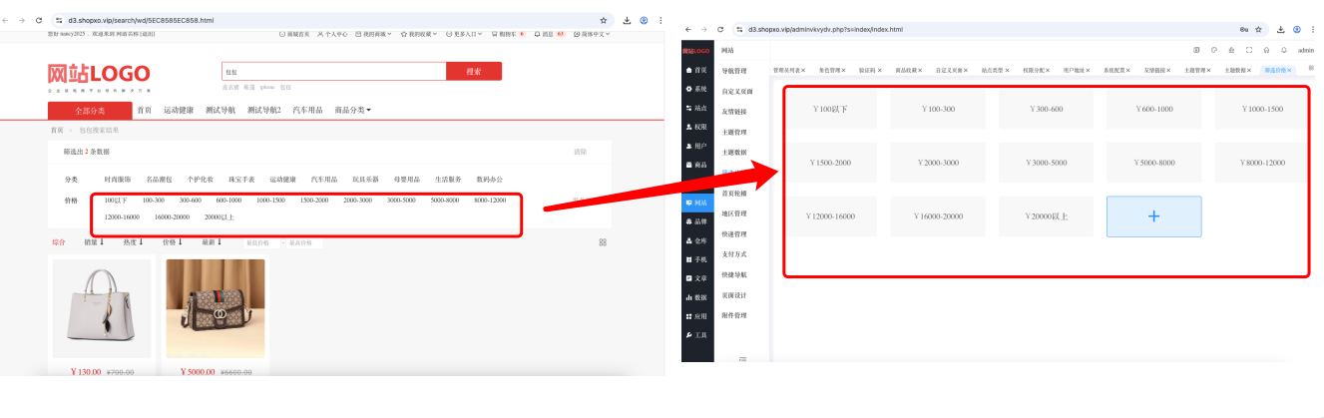
Task: Open 购物车 shopping cart in top bar
Action: 508,34
